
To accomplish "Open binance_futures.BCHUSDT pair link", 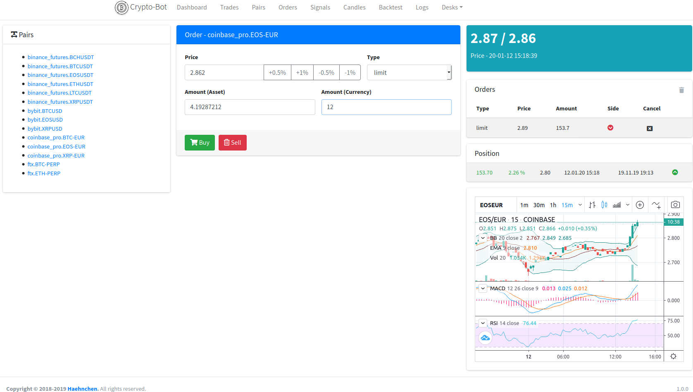I will click(x=61, y=57).
